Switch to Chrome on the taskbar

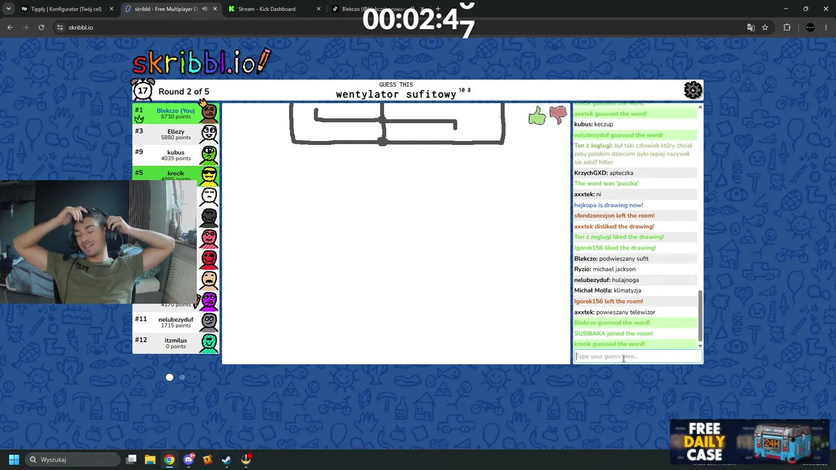pos(169,460)
